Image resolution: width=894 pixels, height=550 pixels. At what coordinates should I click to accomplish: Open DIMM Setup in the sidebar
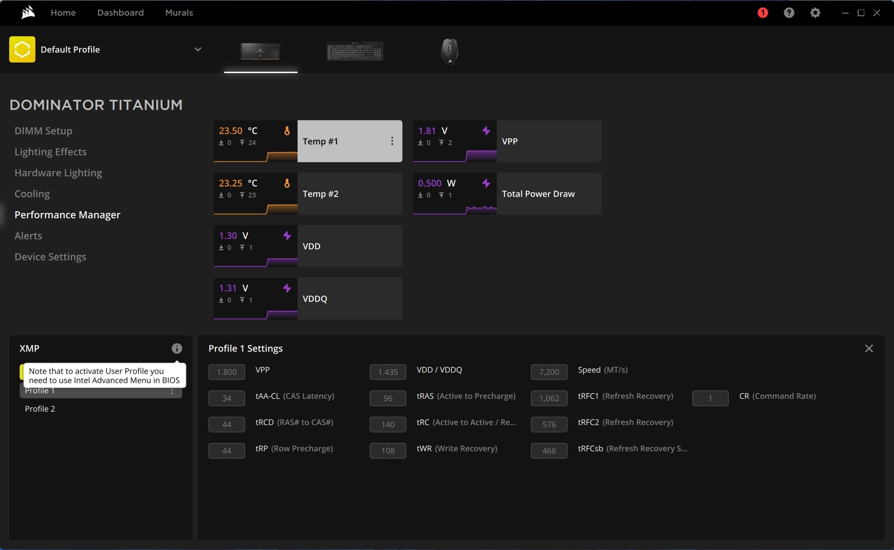43,131
